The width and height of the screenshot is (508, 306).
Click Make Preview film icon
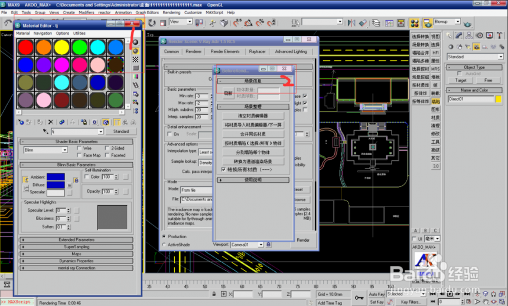135,85
